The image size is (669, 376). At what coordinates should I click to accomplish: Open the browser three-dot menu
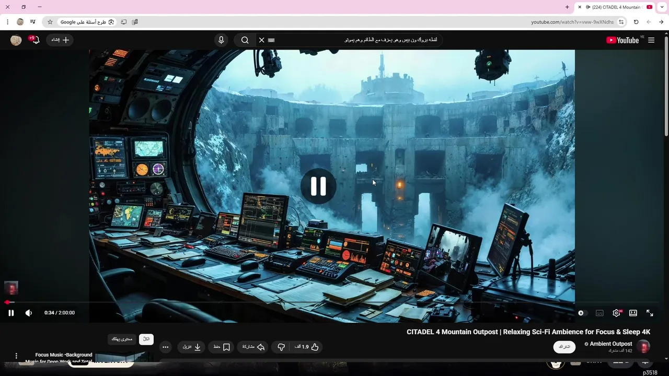[7, 22]
